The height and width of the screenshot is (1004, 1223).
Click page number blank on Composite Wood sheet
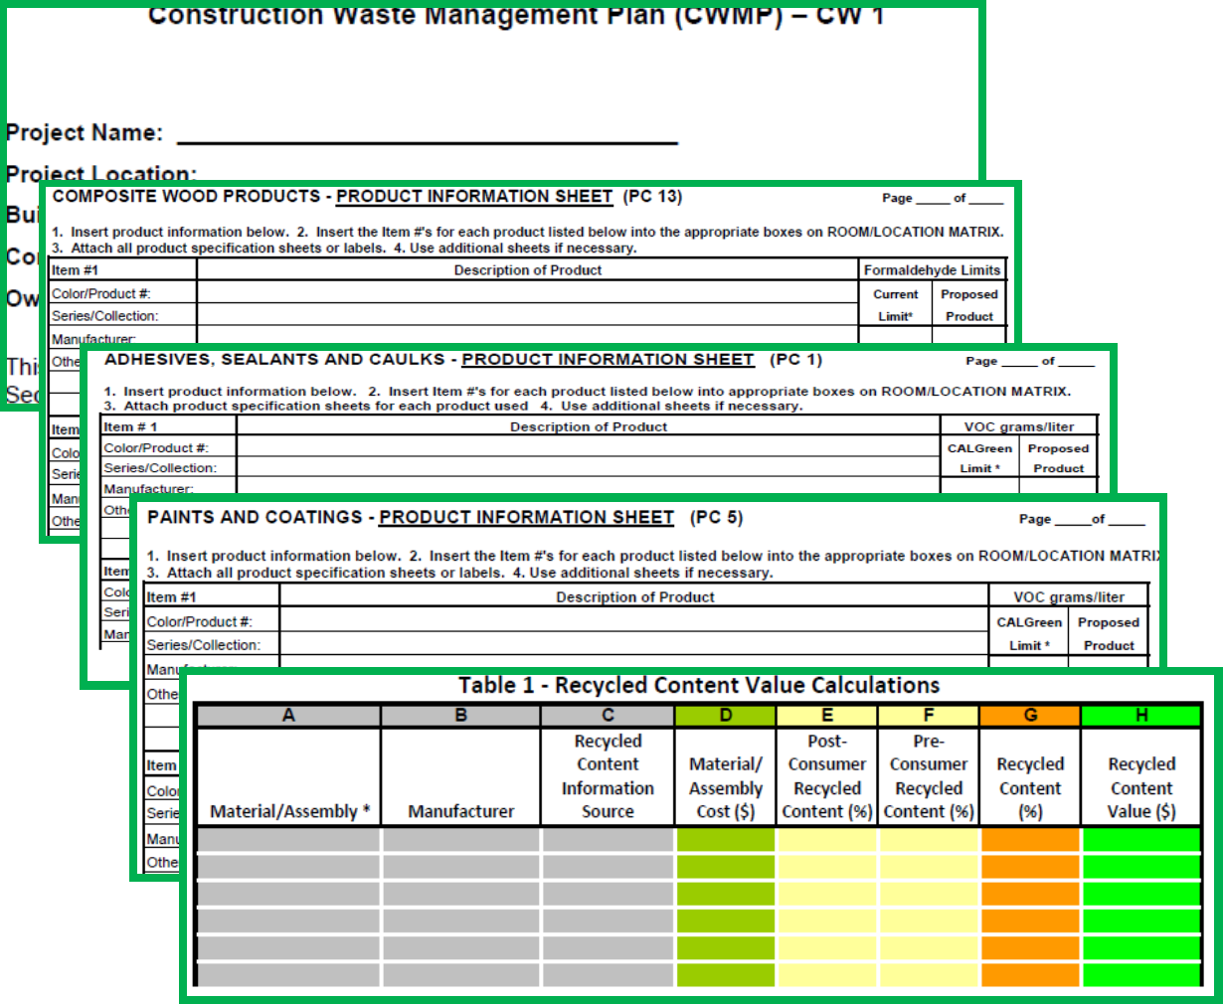pos(932,198)
